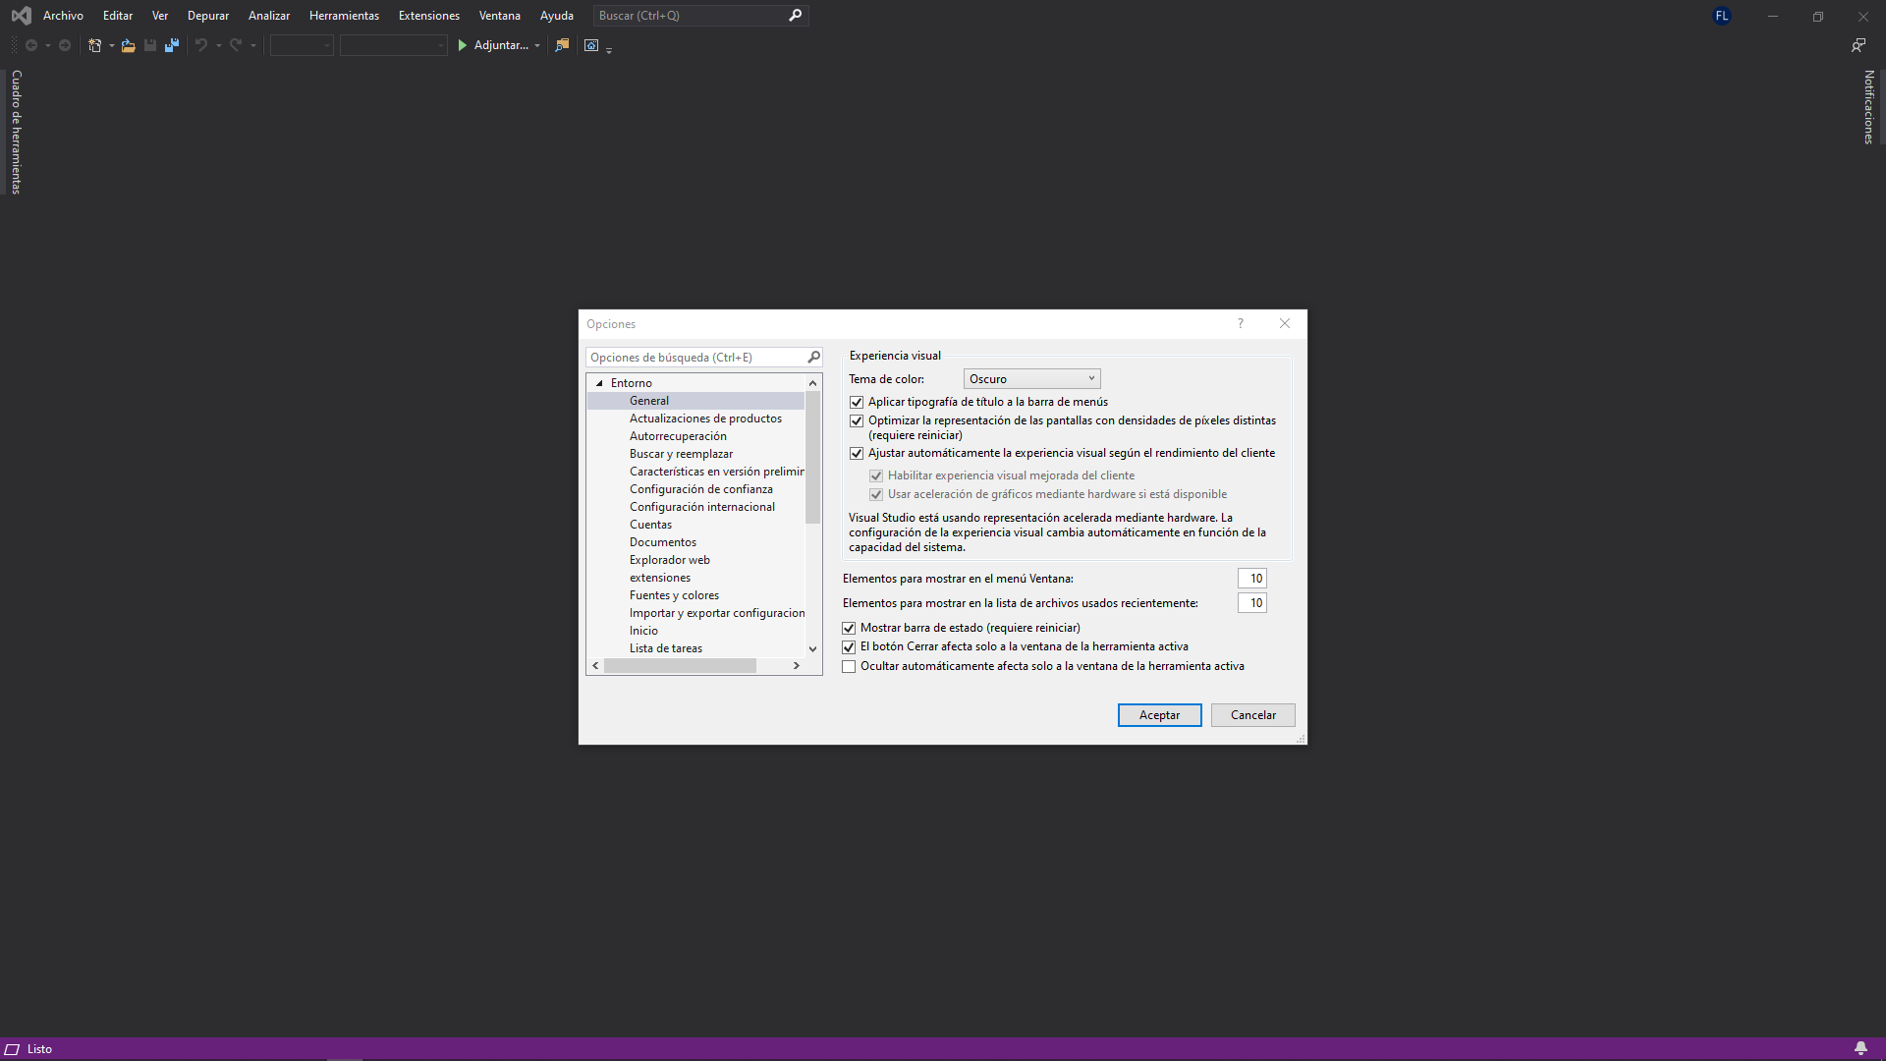The width and height of the screenshot is (1886, 1061).
Task: Click the feedback icon at top right
Action: pyautogui.click(x=1858, y=45)
